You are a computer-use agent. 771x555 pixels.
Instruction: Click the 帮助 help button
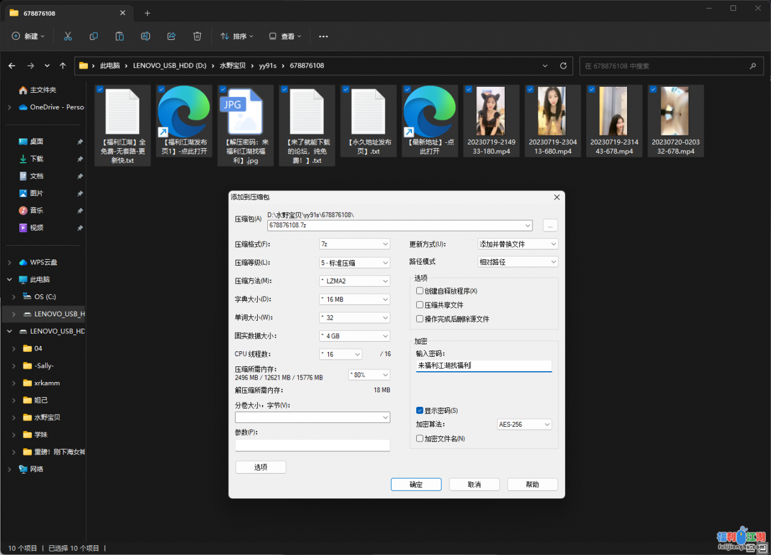point(532,484)
